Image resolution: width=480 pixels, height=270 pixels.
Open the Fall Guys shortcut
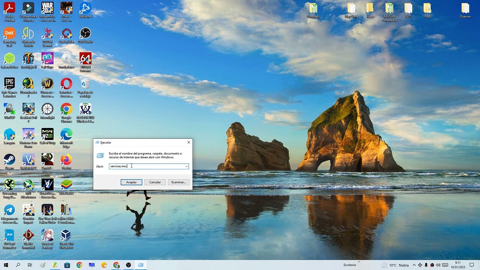pos(47,60)
